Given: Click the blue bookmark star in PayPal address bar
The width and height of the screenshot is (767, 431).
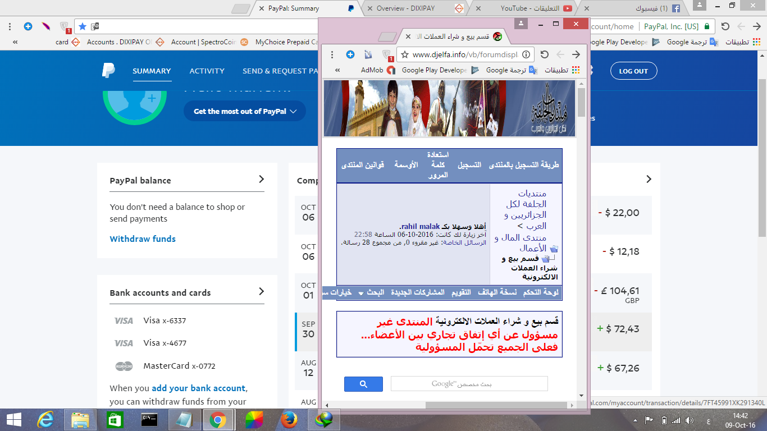Looking at the screenshot, I should [x=83, y=26].
